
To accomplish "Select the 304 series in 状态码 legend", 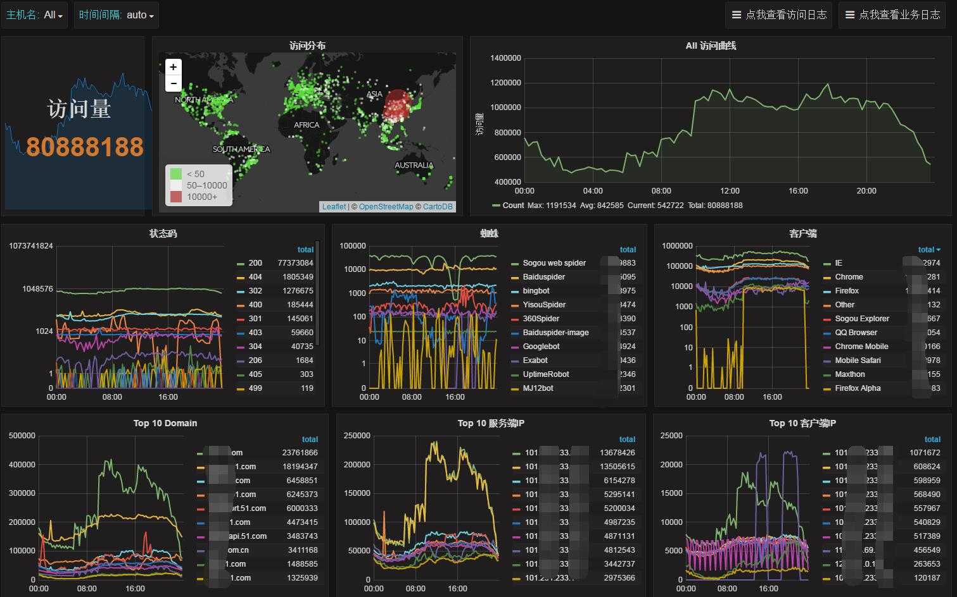I will coord(255,347).
